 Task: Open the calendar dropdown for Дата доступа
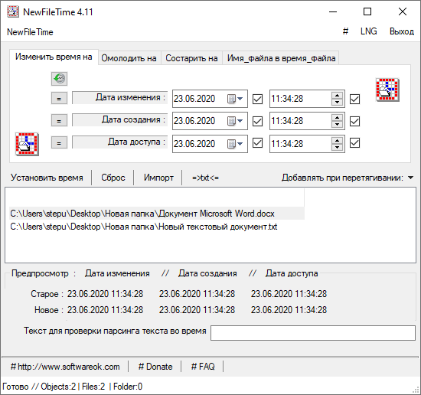236,144
